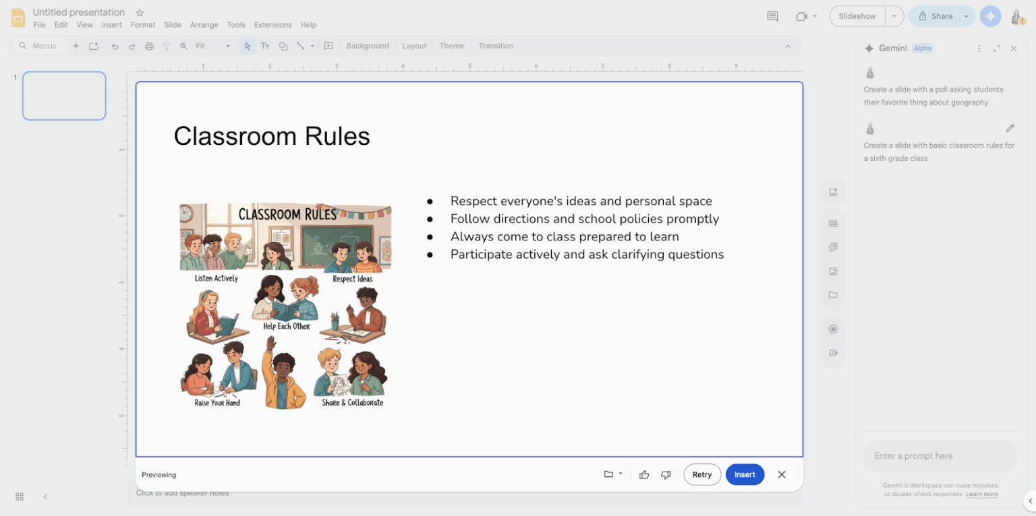Give a thumbs up to the preview
Image resolution: width=1036 pixels, height=516 pixels.
click(x=644, y=474)
